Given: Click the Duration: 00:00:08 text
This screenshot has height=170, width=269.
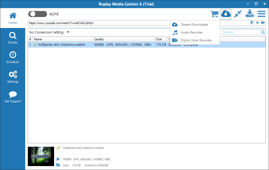Looking at the screenshot, I should point(96,165).
